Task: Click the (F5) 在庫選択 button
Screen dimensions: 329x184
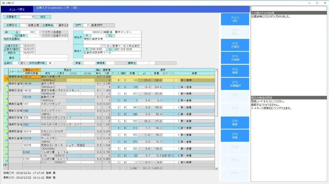Action: (235, 84)
